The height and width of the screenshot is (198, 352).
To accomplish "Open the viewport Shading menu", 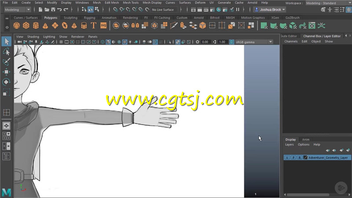I will point(33,37).
